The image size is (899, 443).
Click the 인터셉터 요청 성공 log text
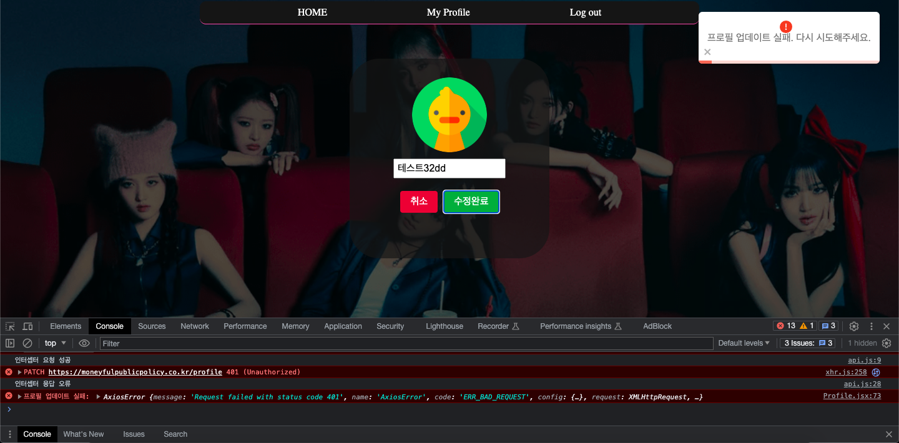tap(42, 360)
